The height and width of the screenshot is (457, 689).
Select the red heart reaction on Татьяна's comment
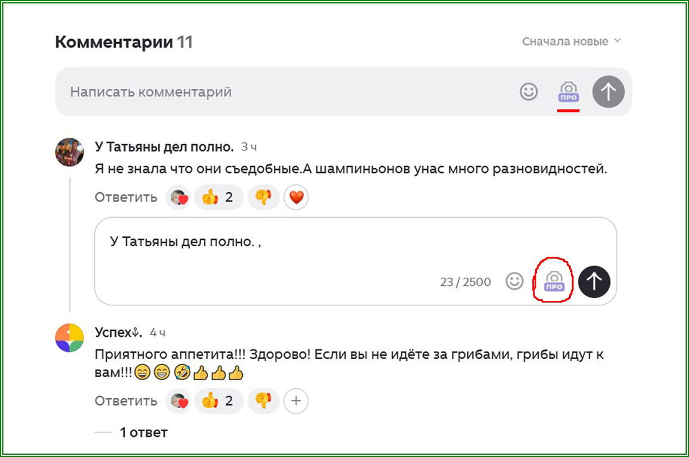(296, 197)
